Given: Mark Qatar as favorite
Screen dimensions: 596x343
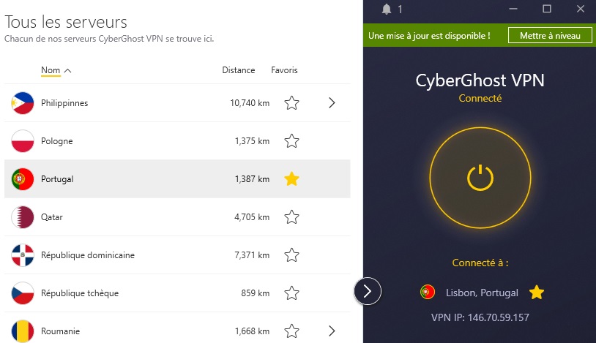Looking at the screenshot, I should tap(291, 217).
